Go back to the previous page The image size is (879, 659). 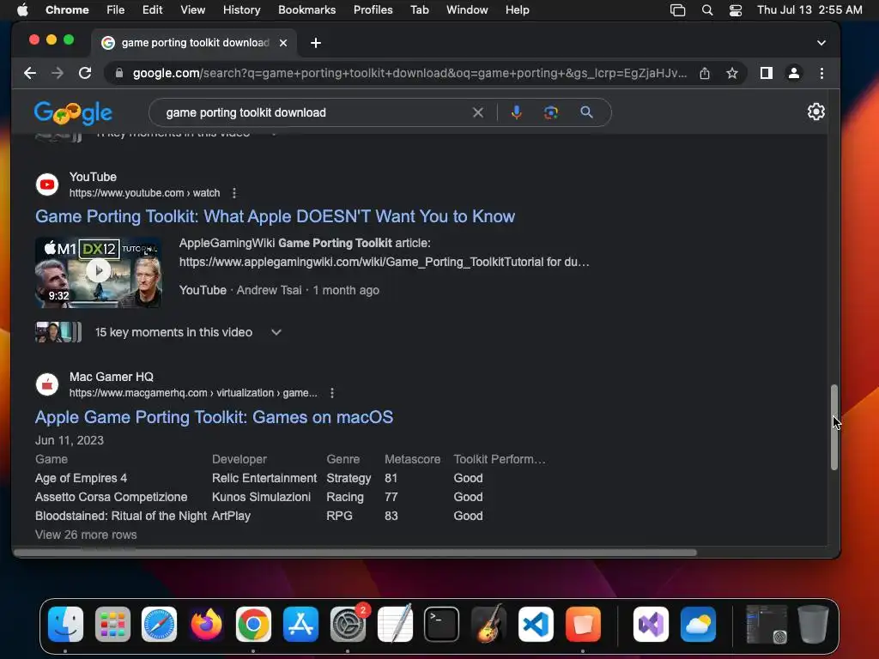pos(30,74)
